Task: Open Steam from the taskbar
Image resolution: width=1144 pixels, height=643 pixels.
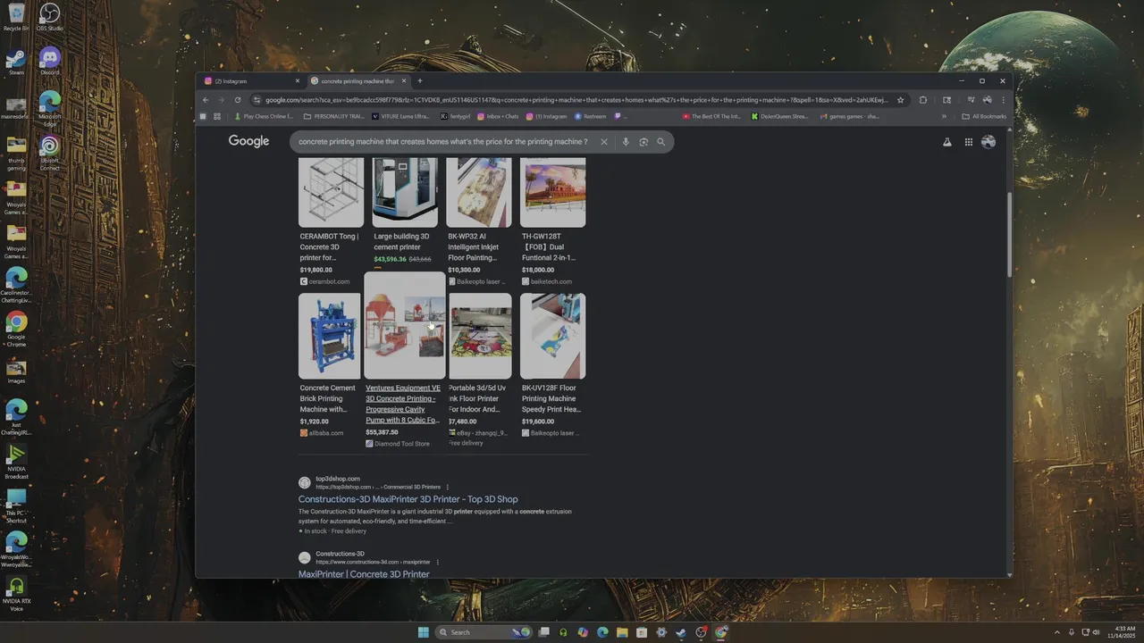Action: [x=681, y=632]
